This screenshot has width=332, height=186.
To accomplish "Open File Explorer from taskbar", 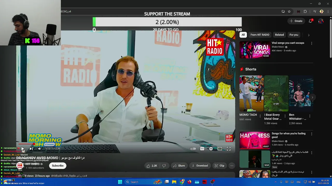I will click(174, 182).
